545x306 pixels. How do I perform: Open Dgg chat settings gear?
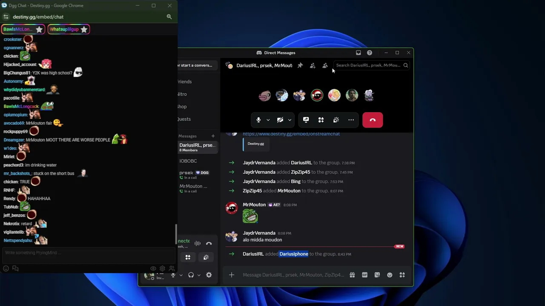pos(162,269)
